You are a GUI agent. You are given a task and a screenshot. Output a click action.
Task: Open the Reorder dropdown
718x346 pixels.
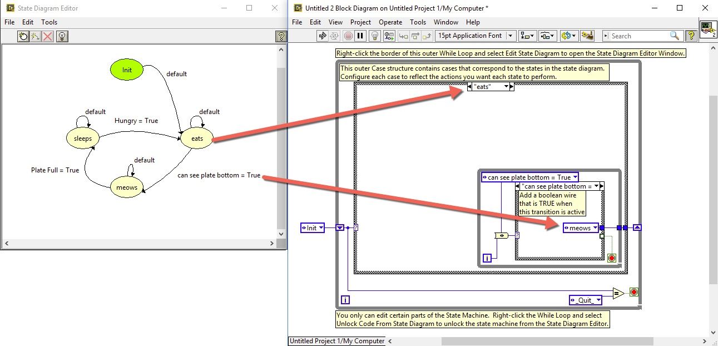point(569,36)
